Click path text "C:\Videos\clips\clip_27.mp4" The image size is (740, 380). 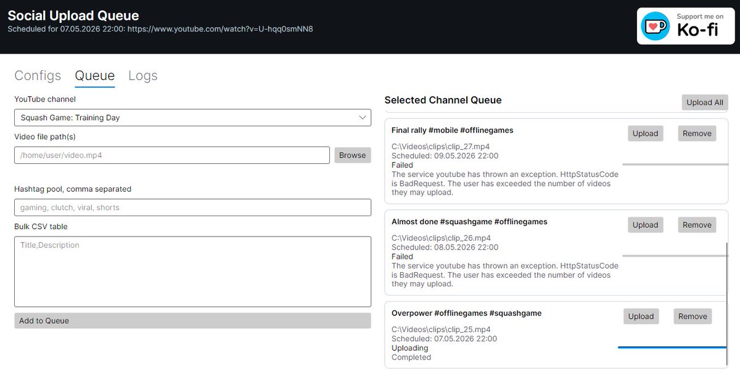441,147
